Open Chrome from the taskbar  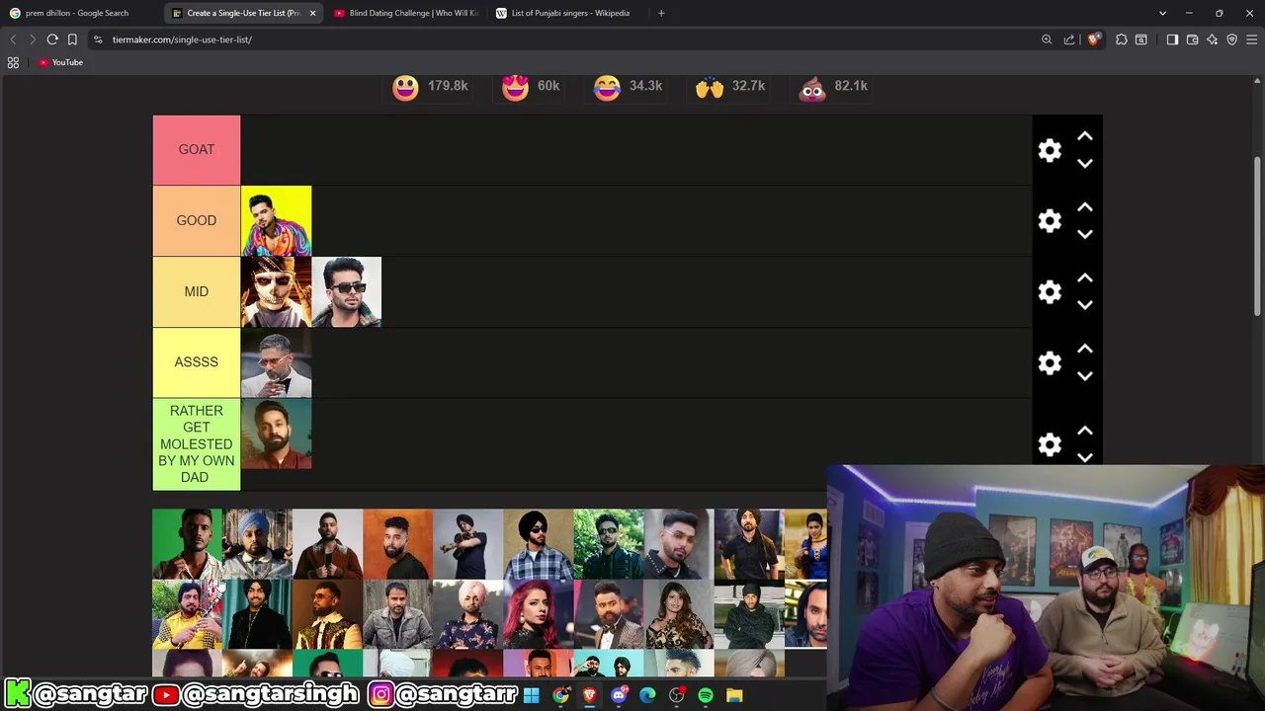(560, 695)
